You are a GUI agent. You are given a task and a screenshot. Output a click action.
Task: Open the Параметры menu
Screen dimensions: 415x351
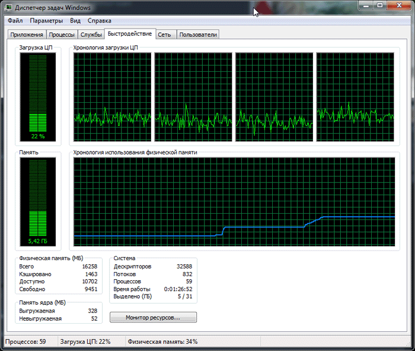(46, 21)
